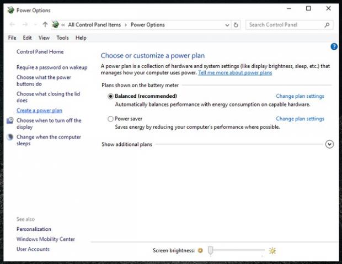Click the address bar Power Options icon

point(56,24)
